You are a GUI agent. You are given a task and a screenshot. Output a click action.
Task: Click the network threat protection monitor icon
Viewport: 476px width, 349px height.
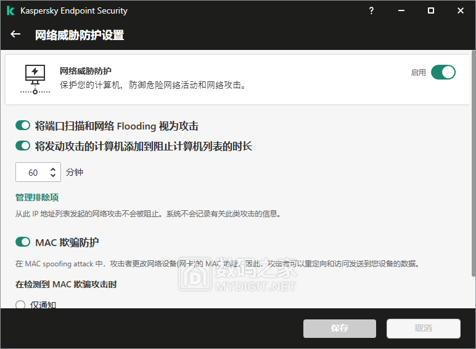point(35,79)
